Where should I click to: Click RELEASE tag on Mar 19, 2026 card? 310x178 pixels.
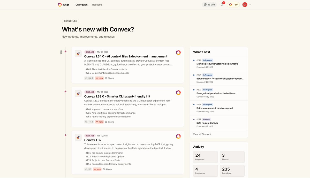(90, 52)
